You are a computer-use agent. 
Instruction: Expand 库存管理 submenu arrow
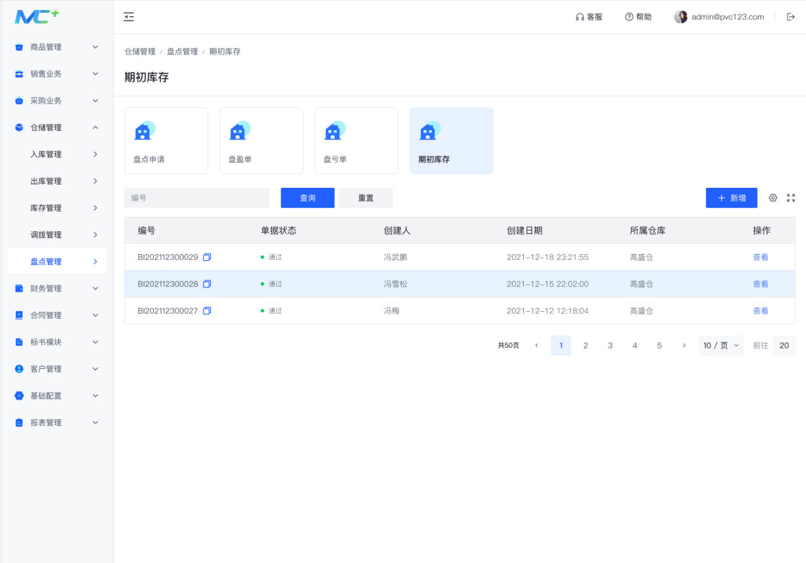tap(96, 208)
